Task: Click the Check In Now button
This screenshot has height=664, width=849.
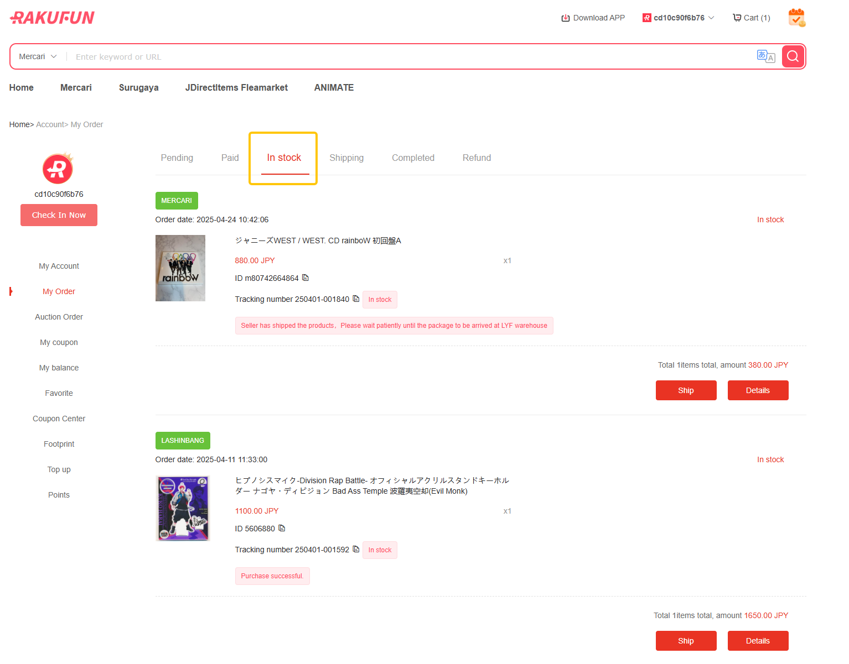Action: 59,215
